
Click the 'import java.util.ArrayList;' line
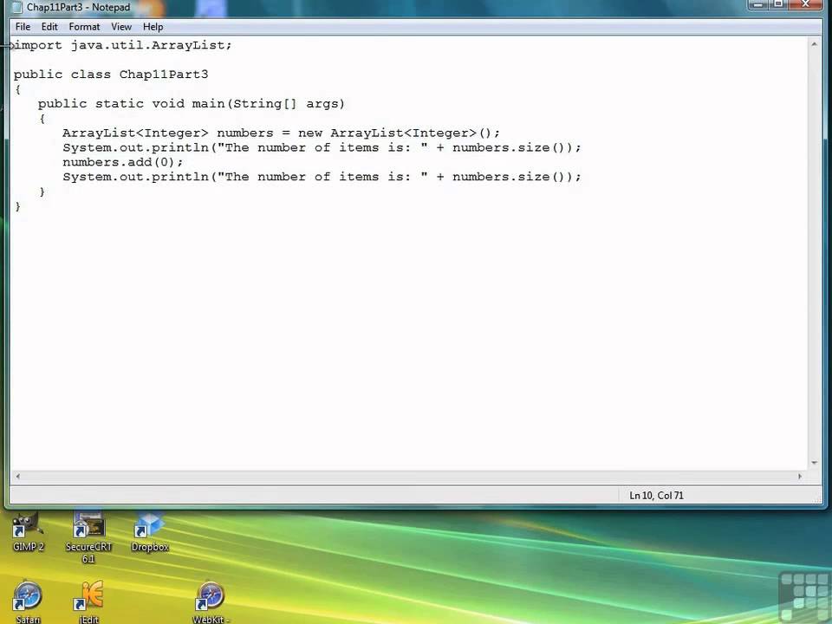[x=122, y=45]
